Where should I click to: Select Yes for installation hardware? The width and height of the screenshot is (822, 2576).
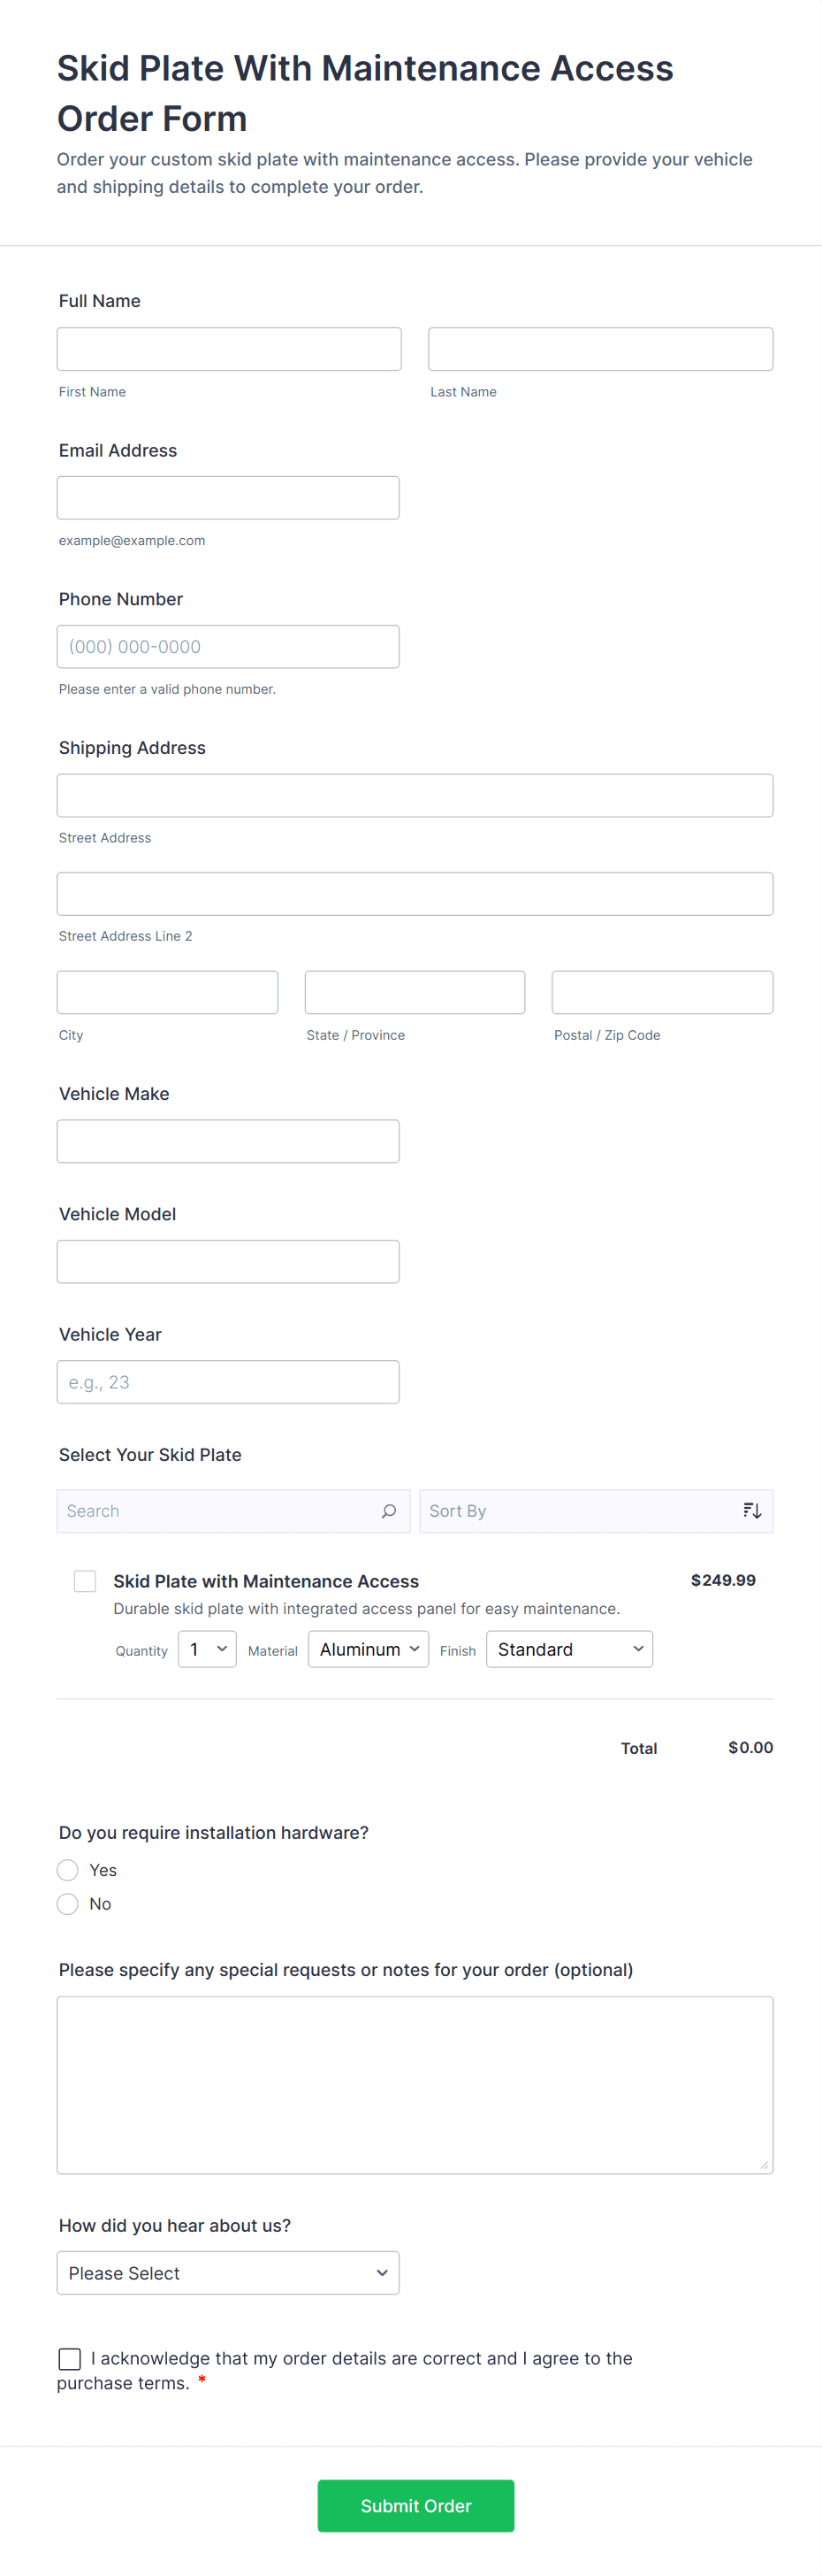[68, 1870]
